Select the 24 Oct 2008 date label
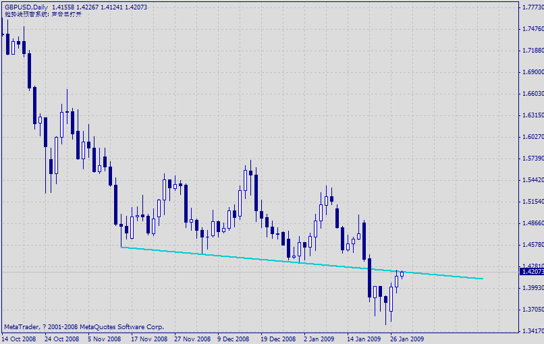This screenshot has height=344, width=544. 62,339
